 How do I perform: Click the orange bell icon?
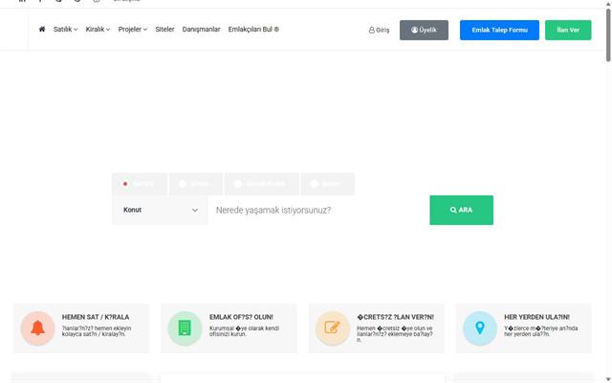(38, 328)
